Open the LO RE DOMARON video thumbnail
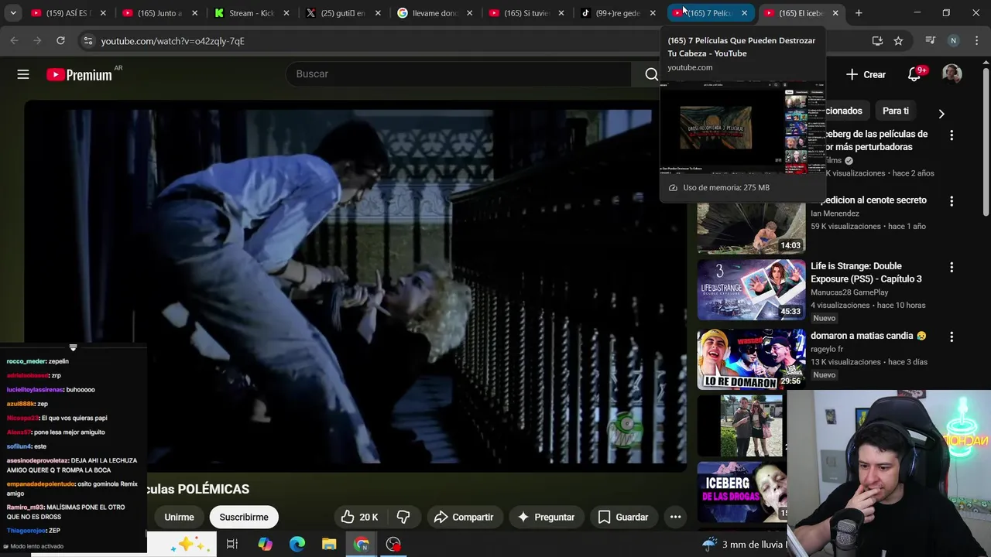The height and width of the screenshot is (557, 991). click(x=751, y=360)
